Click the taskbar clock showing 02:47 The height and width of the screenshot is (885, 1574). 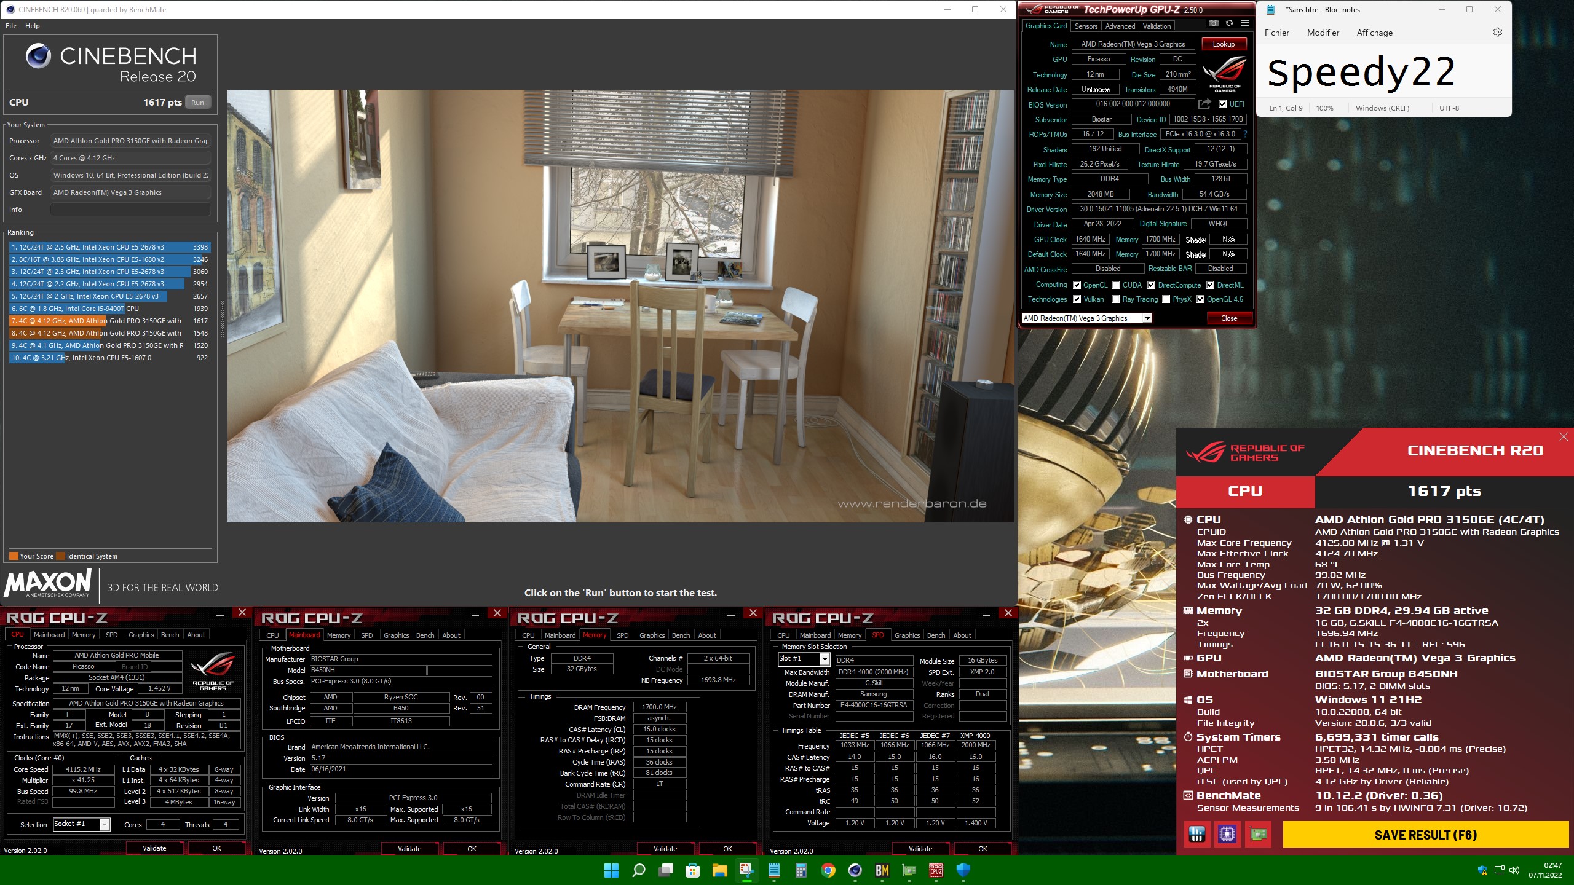1545,870
